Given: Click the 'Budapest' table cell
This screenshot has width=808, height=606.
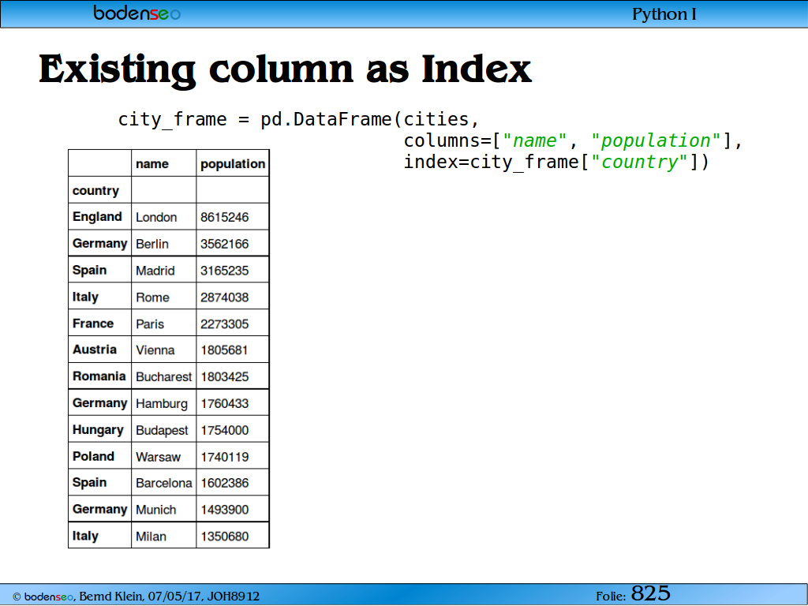Looking at the screenshot, I should pos(164,430).
